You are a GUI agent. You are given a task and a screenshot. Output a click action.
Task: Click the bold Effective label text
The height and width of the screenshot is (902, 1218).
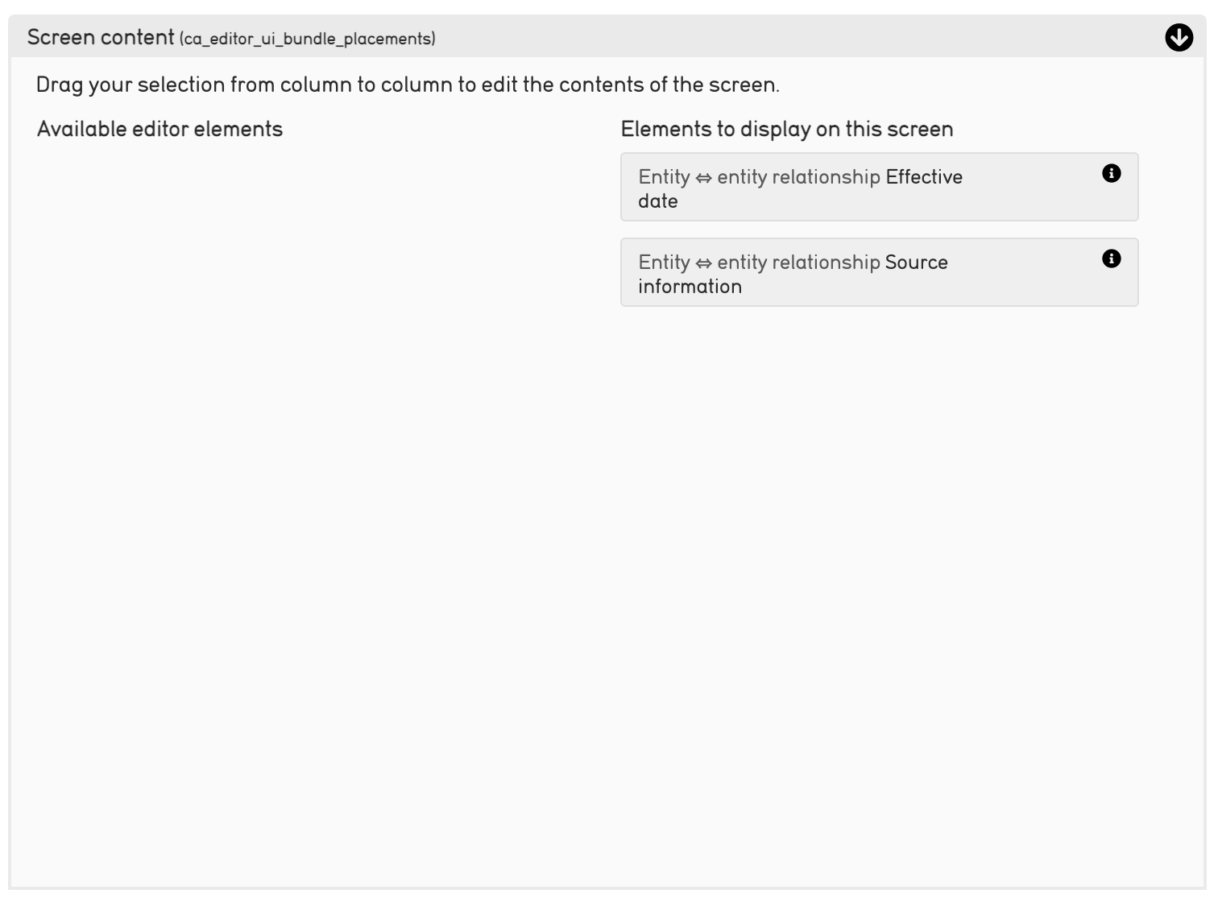point(923,177)
